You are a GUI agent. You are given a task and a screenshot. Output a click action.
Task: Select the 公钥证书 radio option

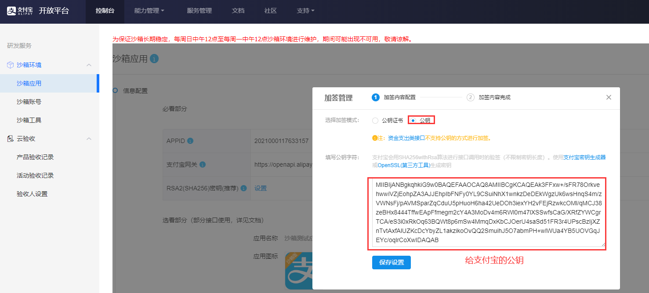coord(375,120)
